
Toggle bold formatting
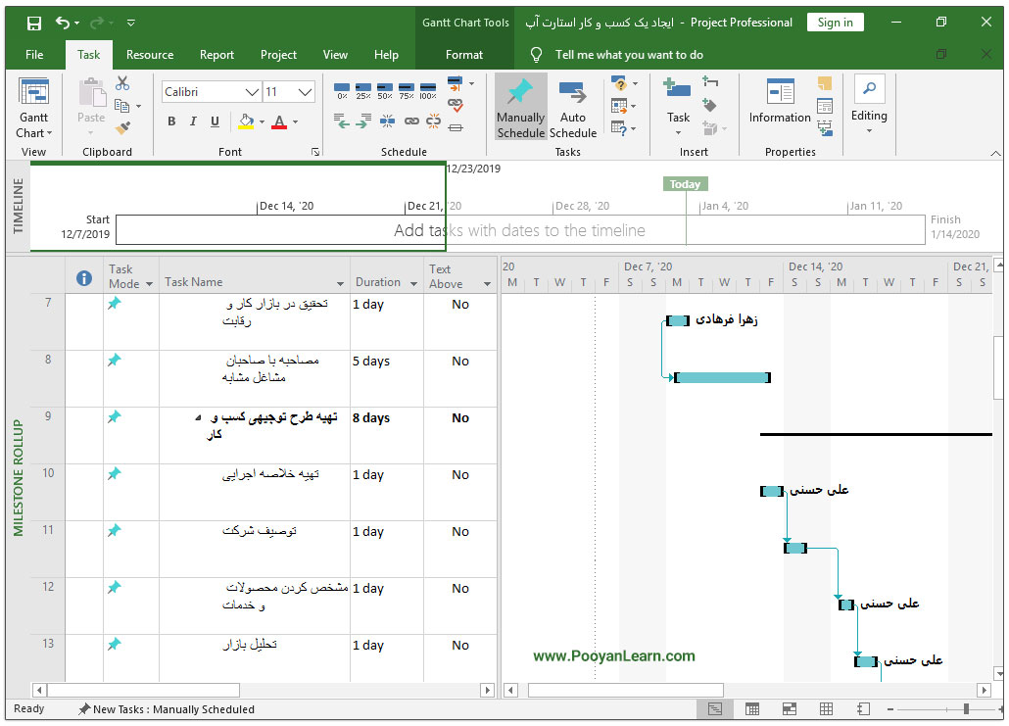pyautogui.click(x=171, y=121)
